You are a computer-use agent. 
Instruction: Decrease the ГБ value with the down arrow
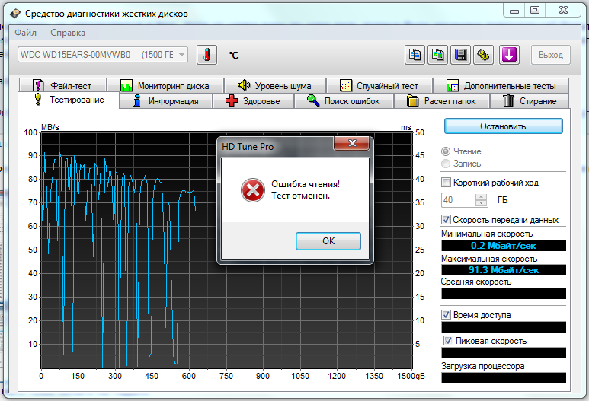click(482, 203)
